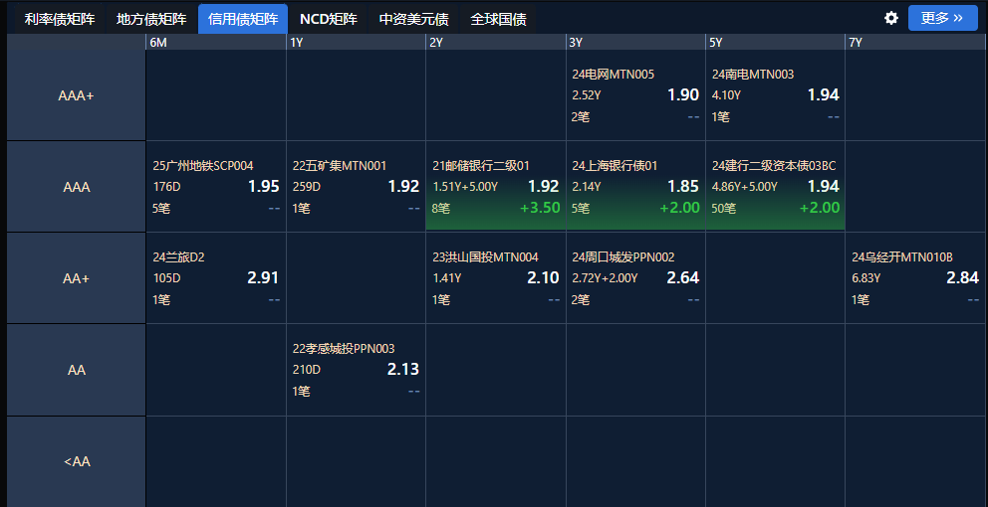Click the 6.83Y remaining term
Viewport: 988px width, 507px height.
(865, 278)
